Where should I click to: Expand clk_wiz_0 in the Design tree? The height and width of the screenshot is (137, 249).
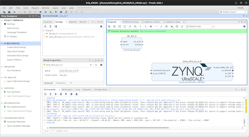pyautogui.click(x=45, y=34)
